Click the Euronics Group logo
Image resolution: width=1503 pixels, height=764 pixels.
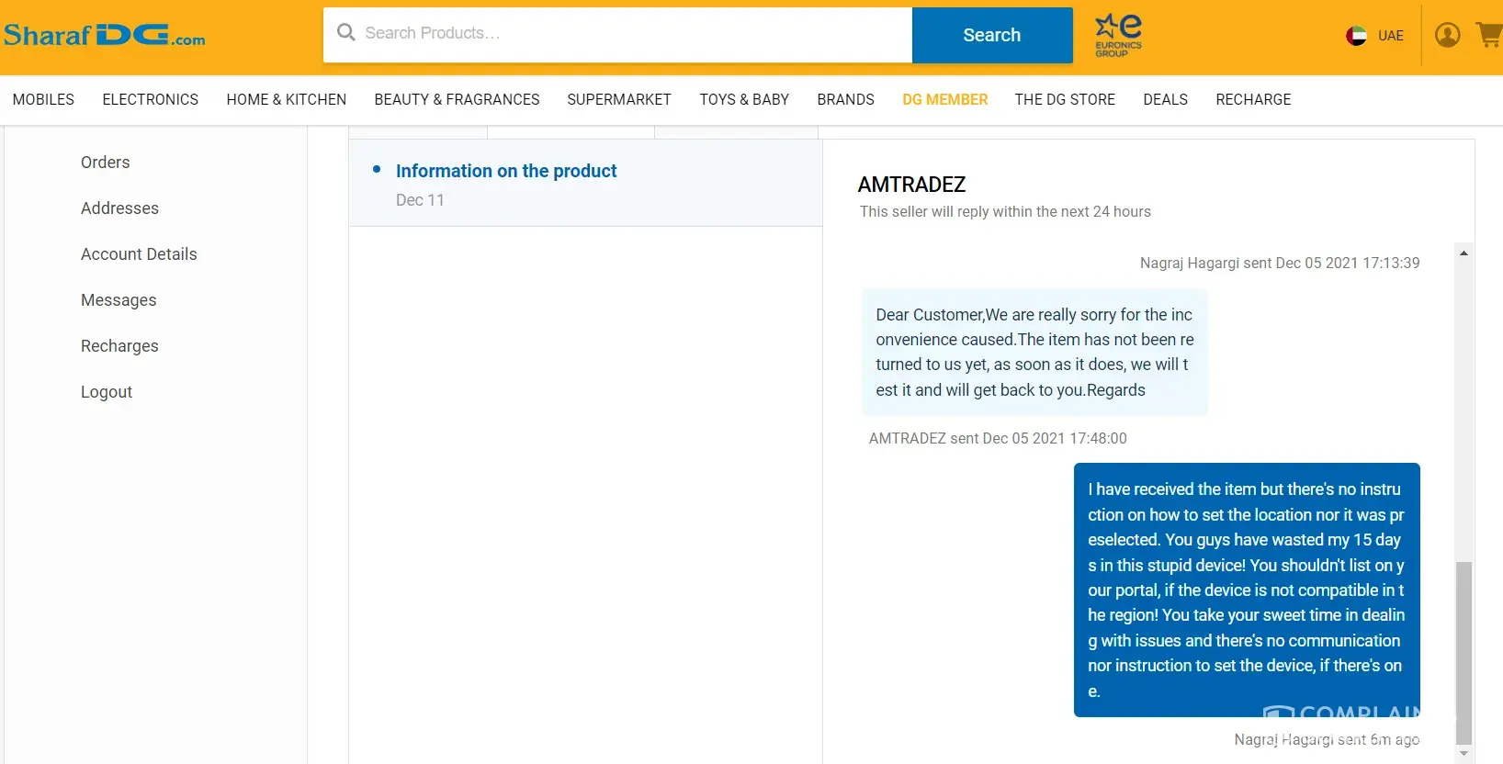coord(1118,36)
